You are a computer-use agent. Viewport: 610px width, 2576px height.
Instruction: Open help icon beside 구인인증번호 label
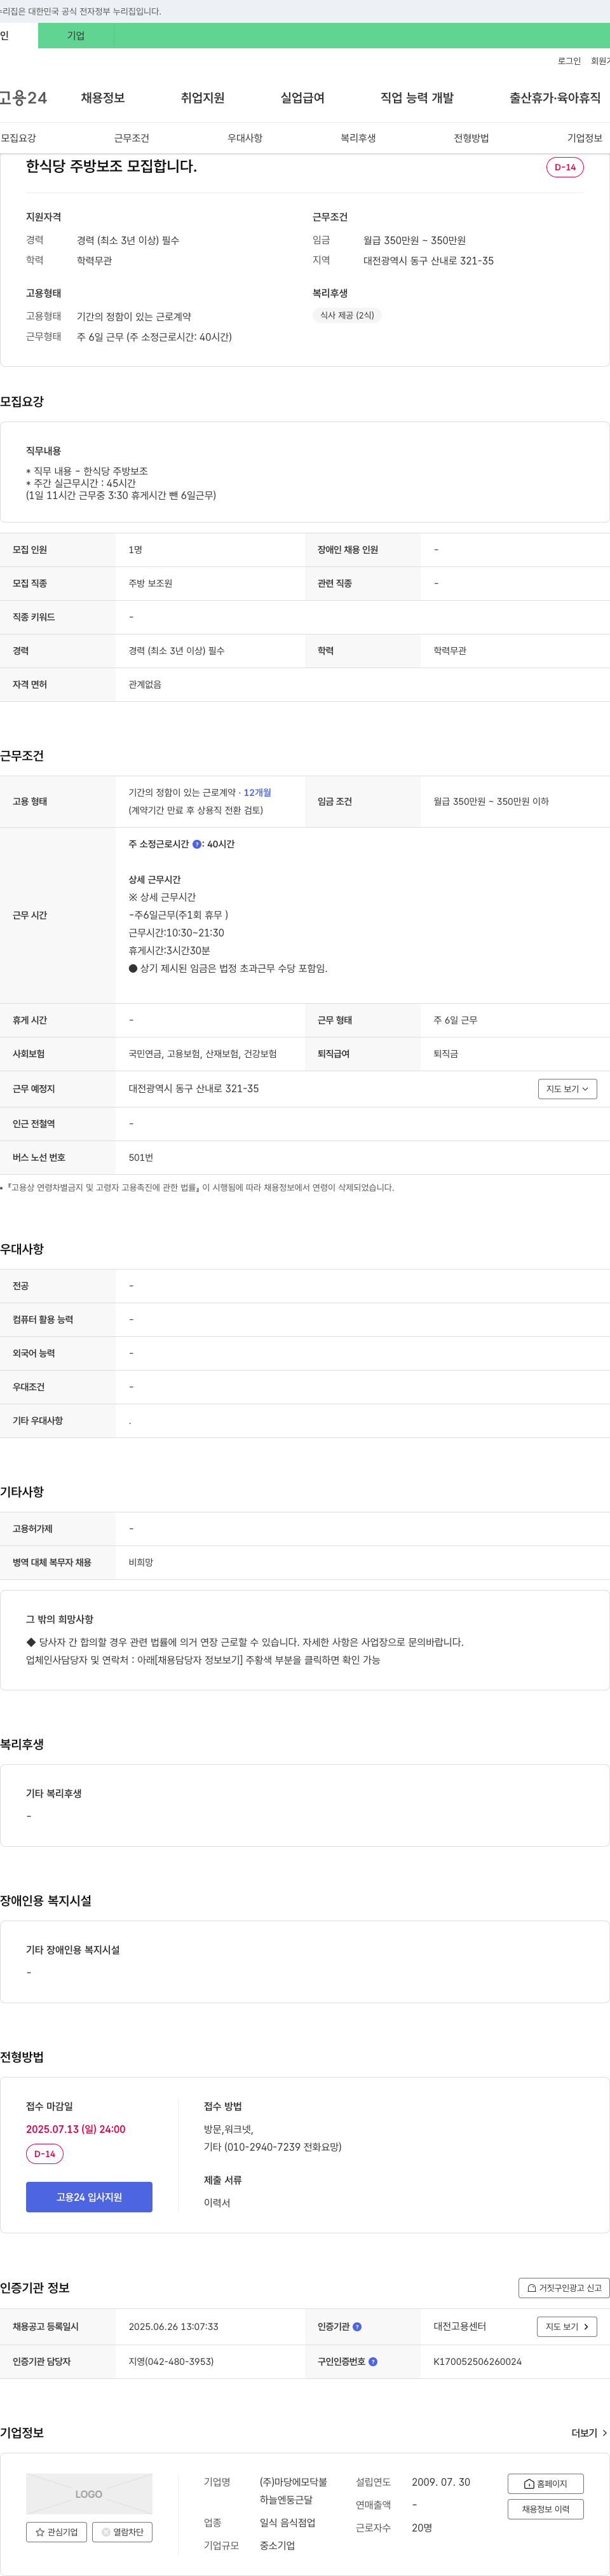pyautogui.click(x=373, y=2362)
